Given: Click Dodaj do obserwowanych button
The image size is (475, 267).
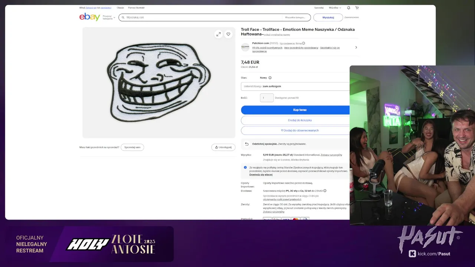Looking at the screenshot, I should [x=295, y=131].
